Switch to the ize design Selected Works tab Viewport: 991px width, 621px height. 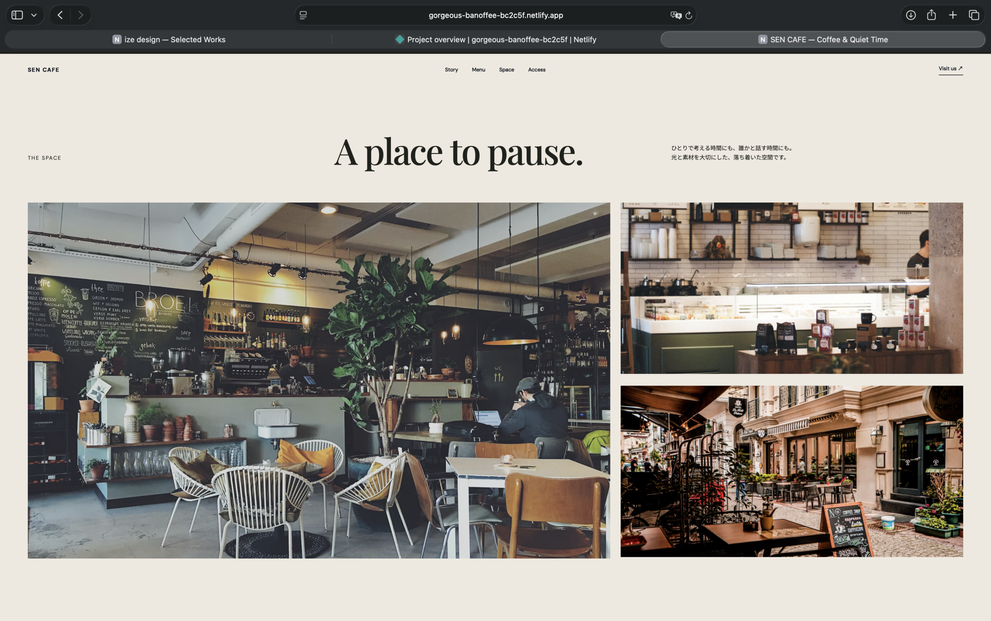[169, 39]
